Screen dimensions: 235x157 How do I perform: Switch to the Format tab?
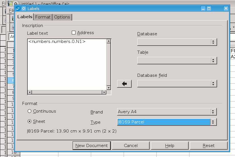pos(43,17)
